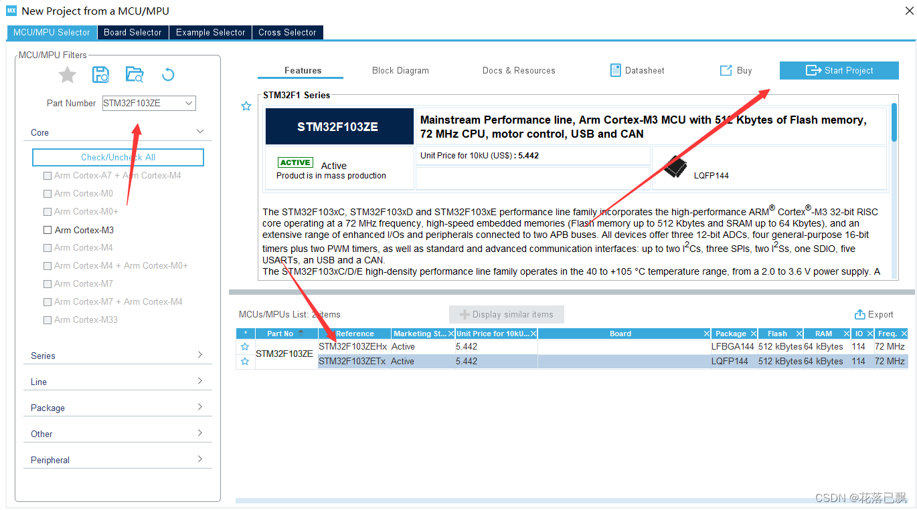Click the Freq. column header
The image size is (917, 510).
tap(890, 334)
